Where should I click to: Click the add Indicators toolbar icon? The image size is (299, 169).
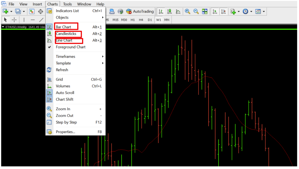233,11
